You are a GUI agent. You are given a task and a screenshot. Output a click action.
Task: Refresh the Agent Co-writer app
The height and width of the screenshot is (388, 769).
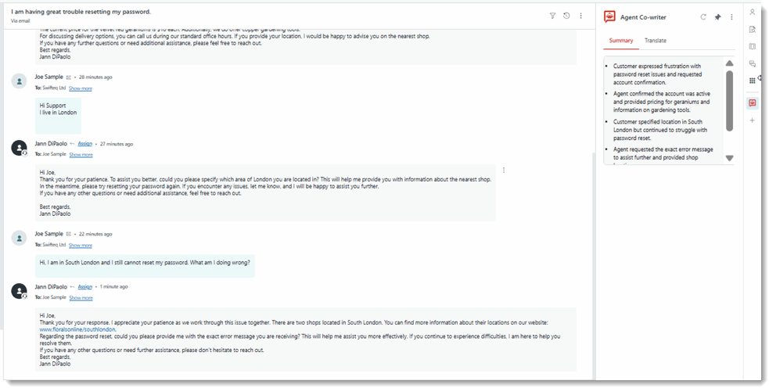point(703,16)
